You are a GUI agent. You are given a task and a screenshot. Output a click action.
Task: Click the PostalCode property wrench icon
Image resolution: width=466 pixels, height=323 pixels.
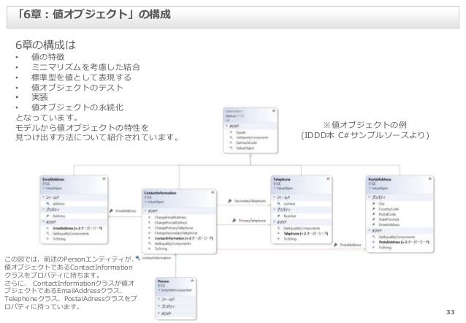pos(373,214)
